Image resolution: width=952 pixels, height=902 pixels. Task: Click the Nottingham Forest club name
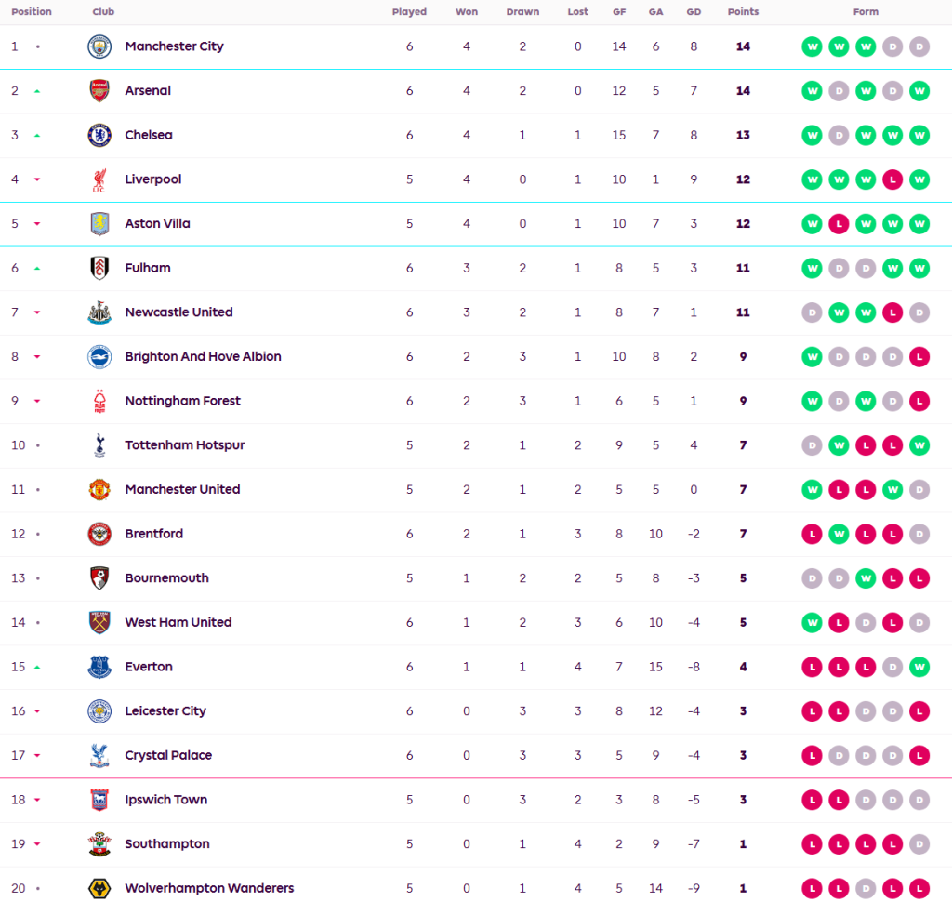(x=182, y=401)
